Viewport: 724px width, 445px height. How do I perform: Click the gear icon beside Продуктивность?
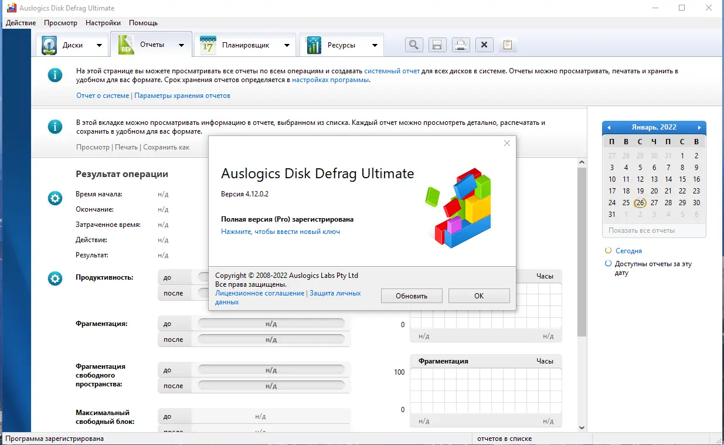pyautogui.click(x=55, y=278)
